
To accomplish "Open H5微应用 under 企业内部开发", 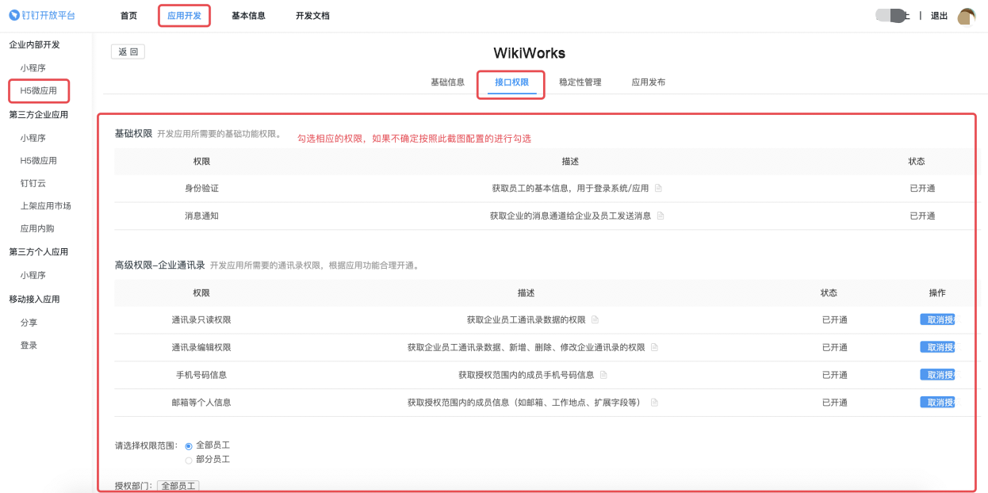I will pyautogui.click(x=38, y=91).
